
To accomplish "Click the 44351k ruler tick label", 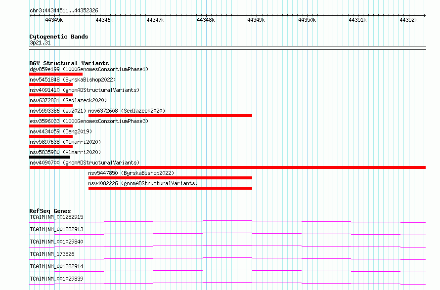I will click(357, 20).
